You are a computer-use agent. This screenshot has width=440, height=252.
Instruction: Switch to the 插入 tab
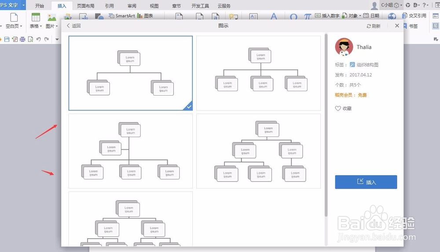[x=62, y=6]
